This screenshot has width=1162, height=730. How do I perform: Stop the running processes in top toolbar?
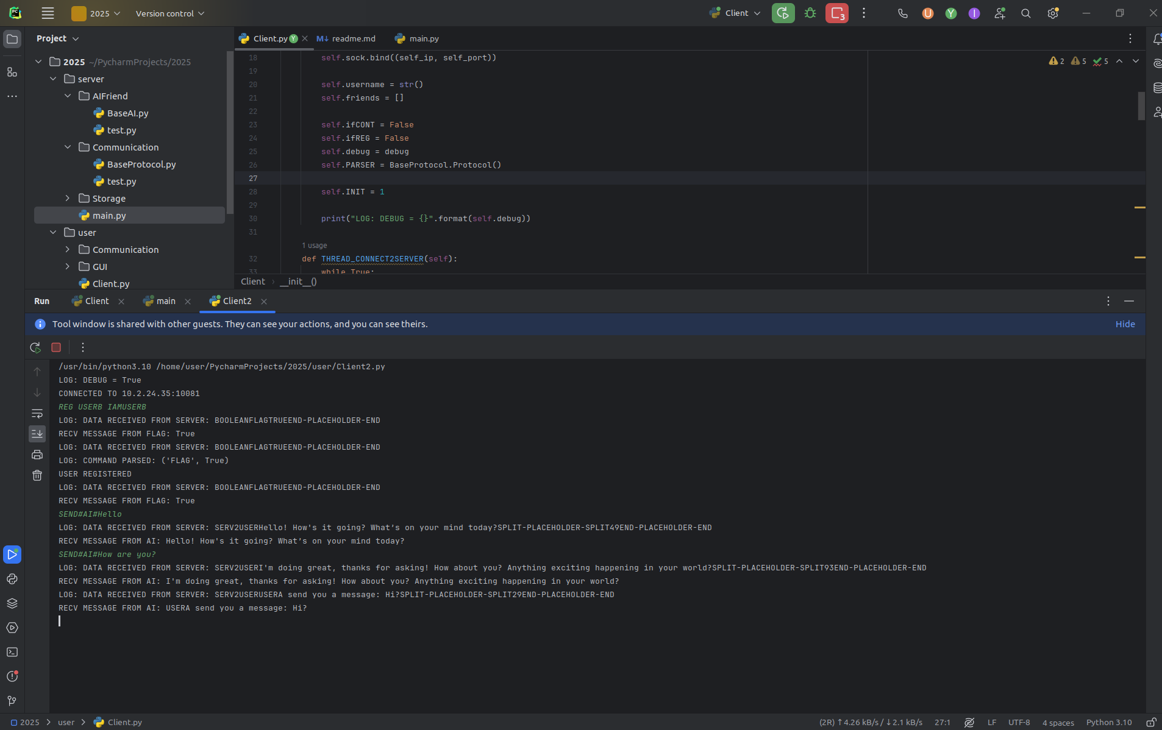coord(837,13)
